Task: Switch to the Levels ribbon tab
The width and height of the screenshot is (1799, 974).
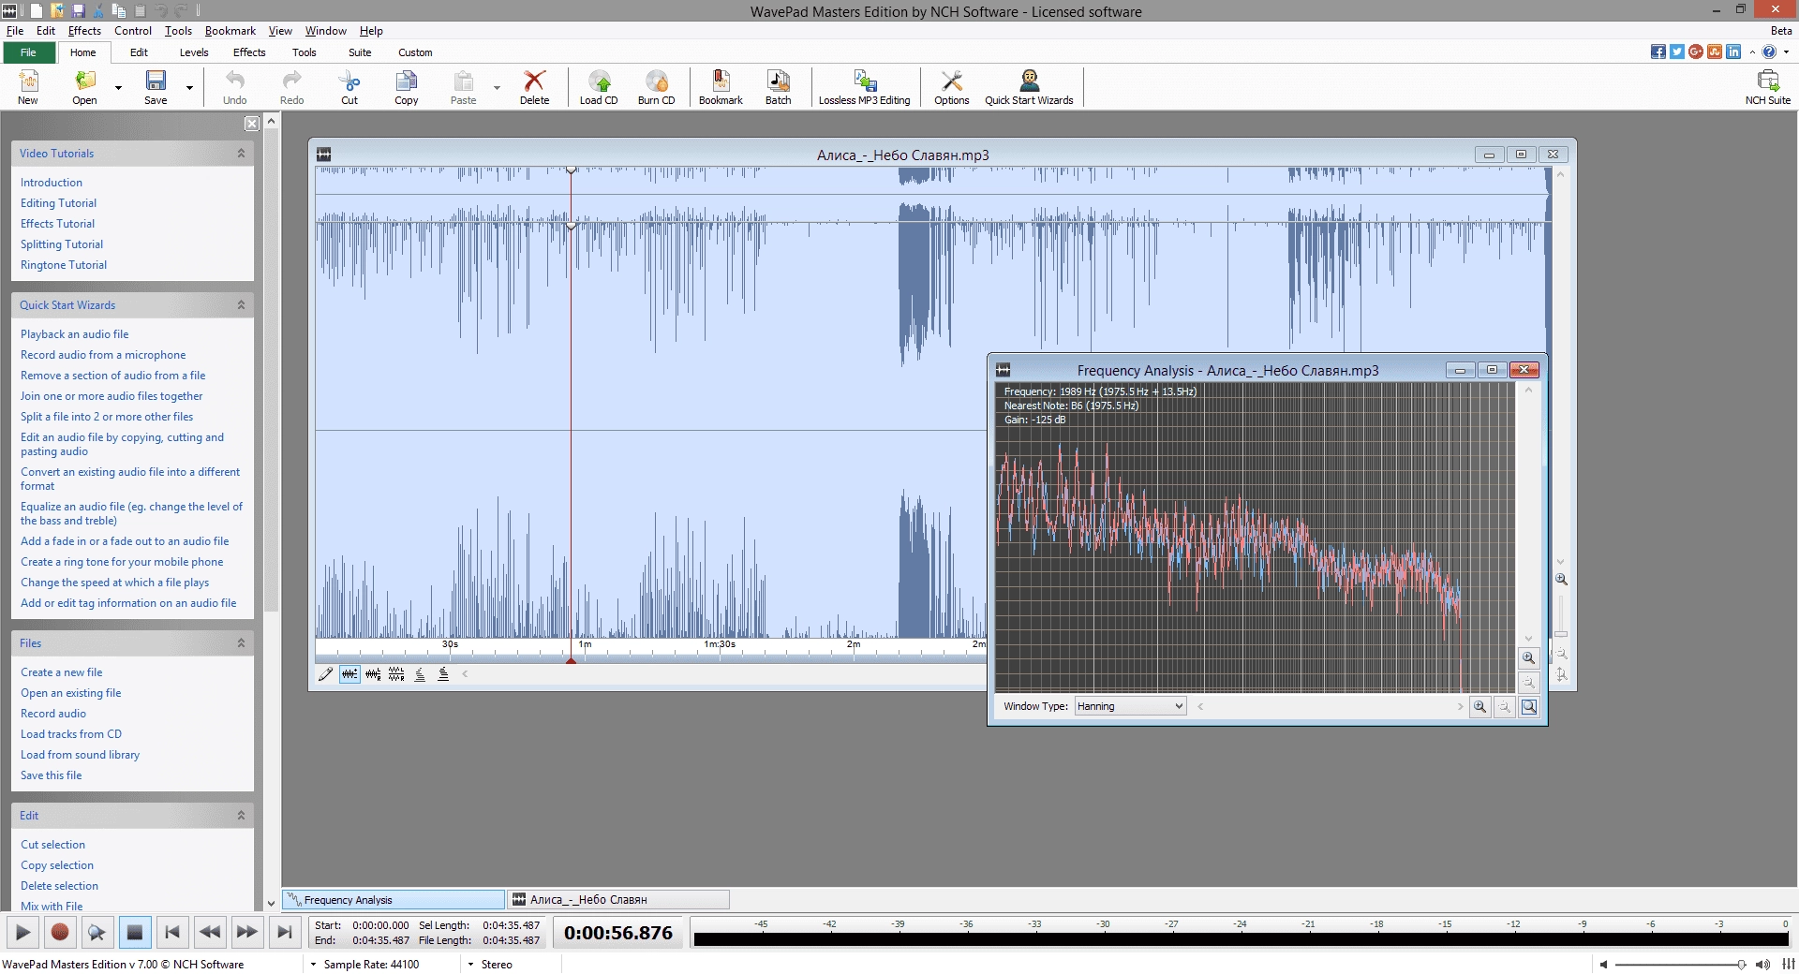Action: (194, 52)
